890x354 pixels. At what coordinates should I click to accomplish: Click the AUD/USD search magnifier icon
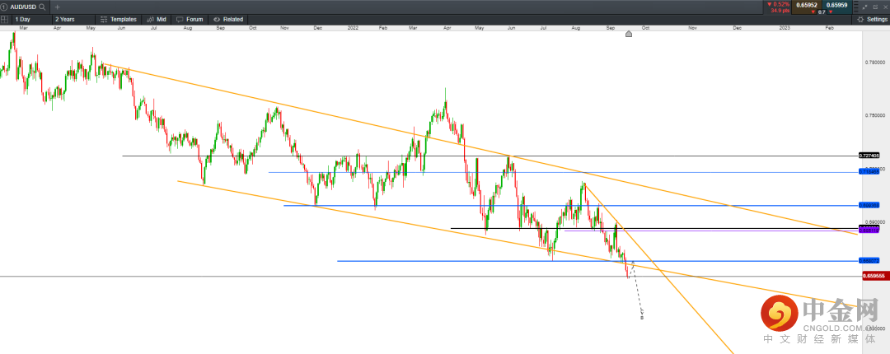pos(42,7)
